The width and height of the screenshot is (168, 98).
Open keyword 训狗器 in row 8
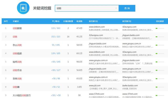pyautogui.click(x=16, y=87)
